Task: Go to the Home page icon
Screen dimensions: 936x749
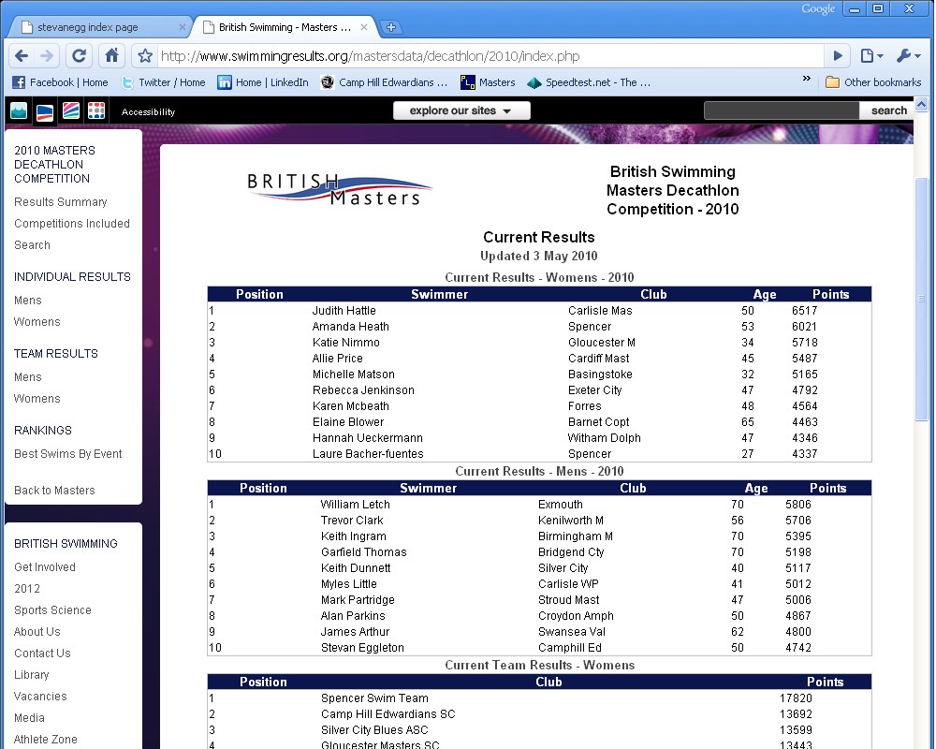Action: [x=111, y=55]
